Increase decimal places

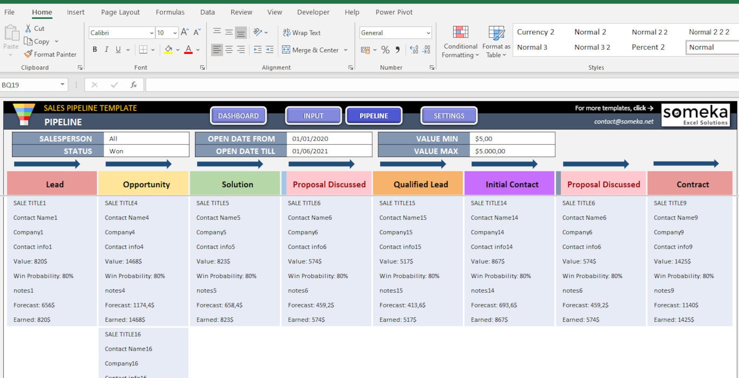[x=414, y=50]
